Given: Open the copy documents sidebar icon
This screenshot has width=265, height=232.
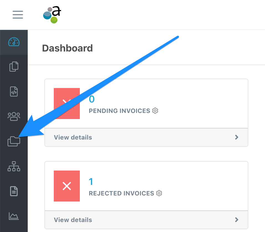Looking at the screenshot, I should pos(14,66).
